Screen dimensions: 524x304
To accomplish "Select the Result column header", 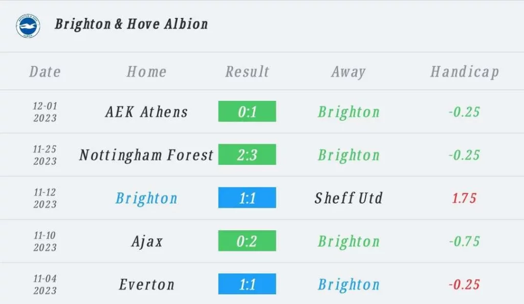I will point(247,72).
